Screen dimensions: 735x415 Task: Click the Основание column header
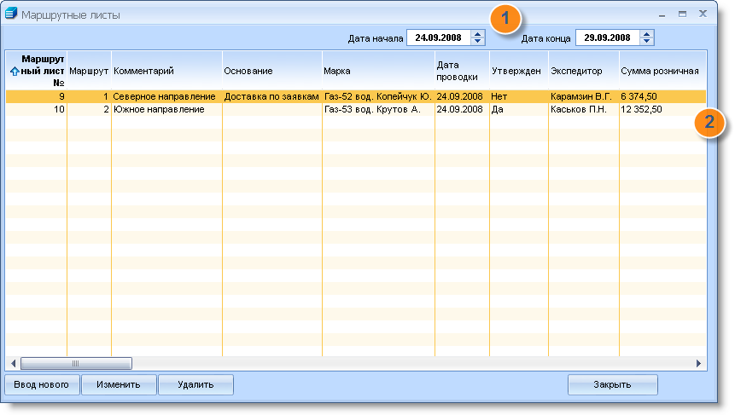[272, 71]
